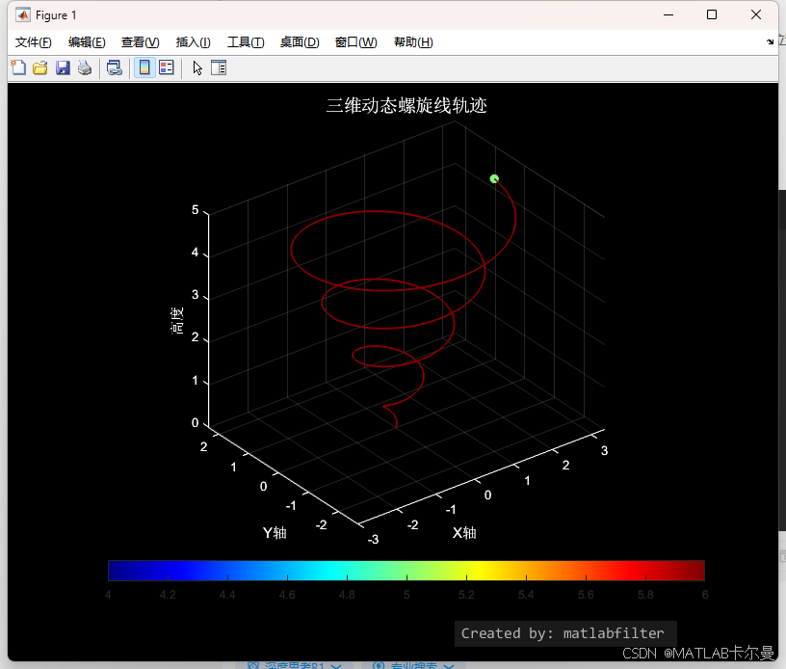Print the figure via the printer icon

[x=85, y=67]
